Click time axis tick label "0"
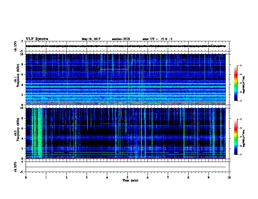Image resolution: width=258 pixels, height=199 pixels. [26, 178]
